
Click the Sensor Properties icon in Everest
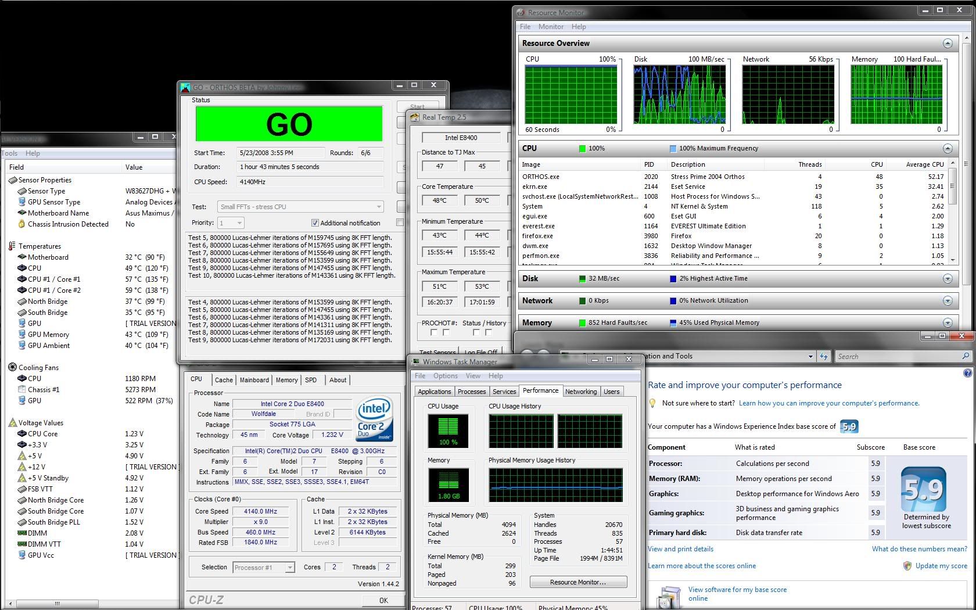pyautogui.click(x=12, y=180)
